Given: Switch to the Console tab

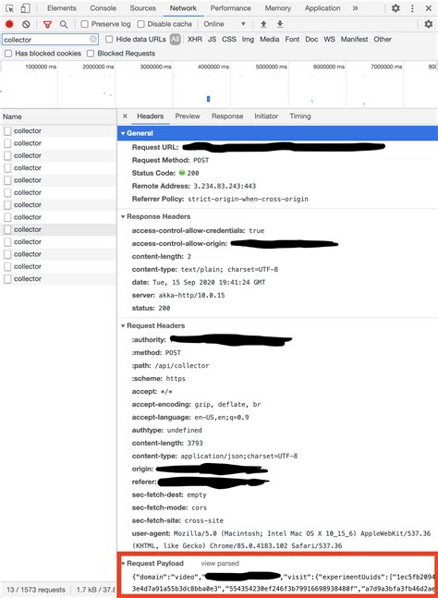Looking at the screenshot, I should pos(103,8).
